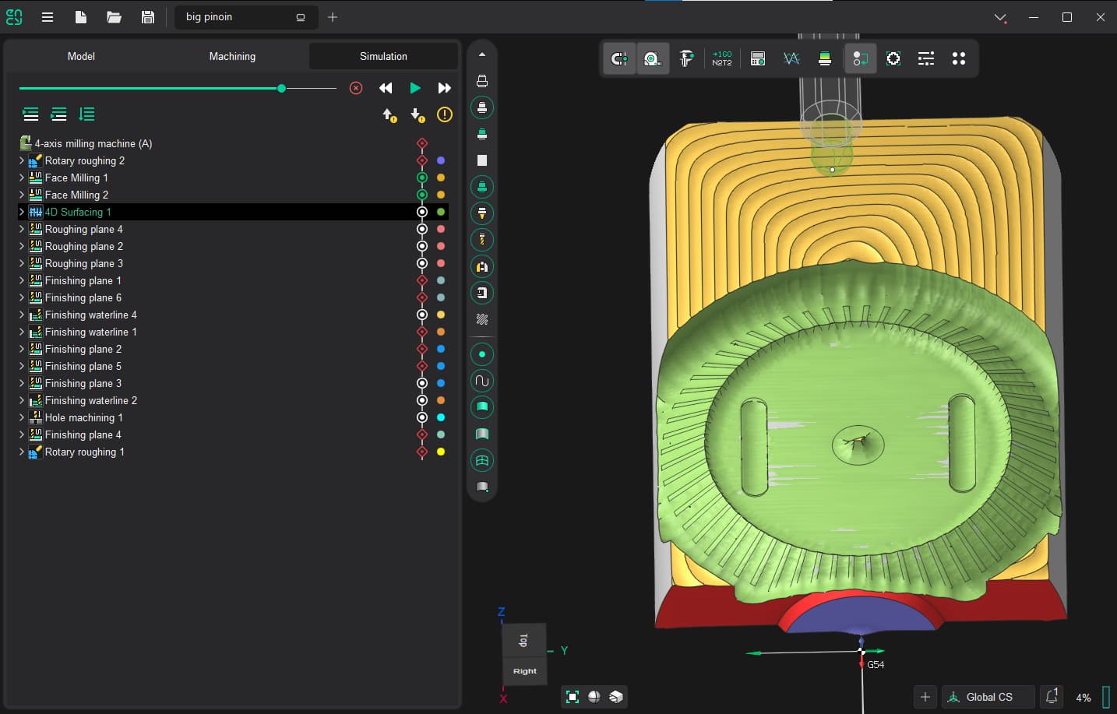Viewport: 1117px width, 714px height.
Task: Expand the Hole machining 1 tree item
Action: [22, 417]
